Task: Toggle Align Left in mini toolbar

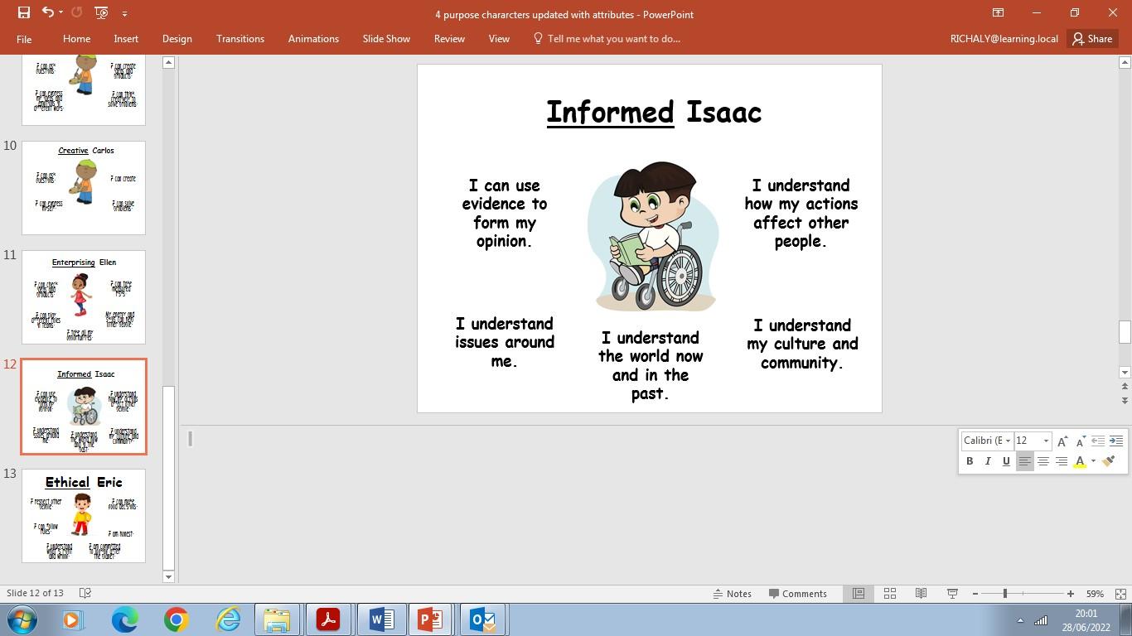Action: point(1025,461)
